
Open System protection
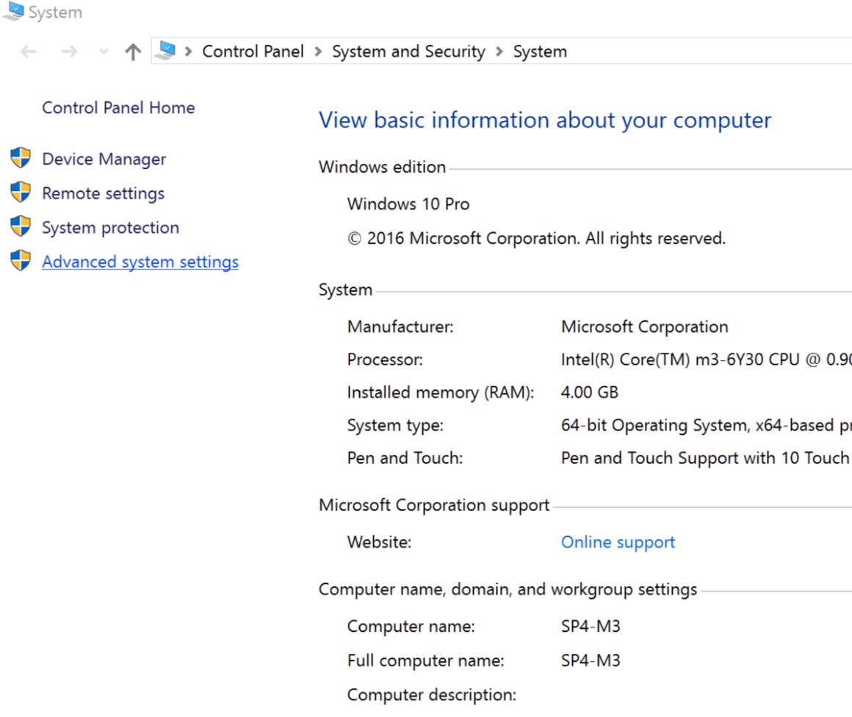click(110, 228)
